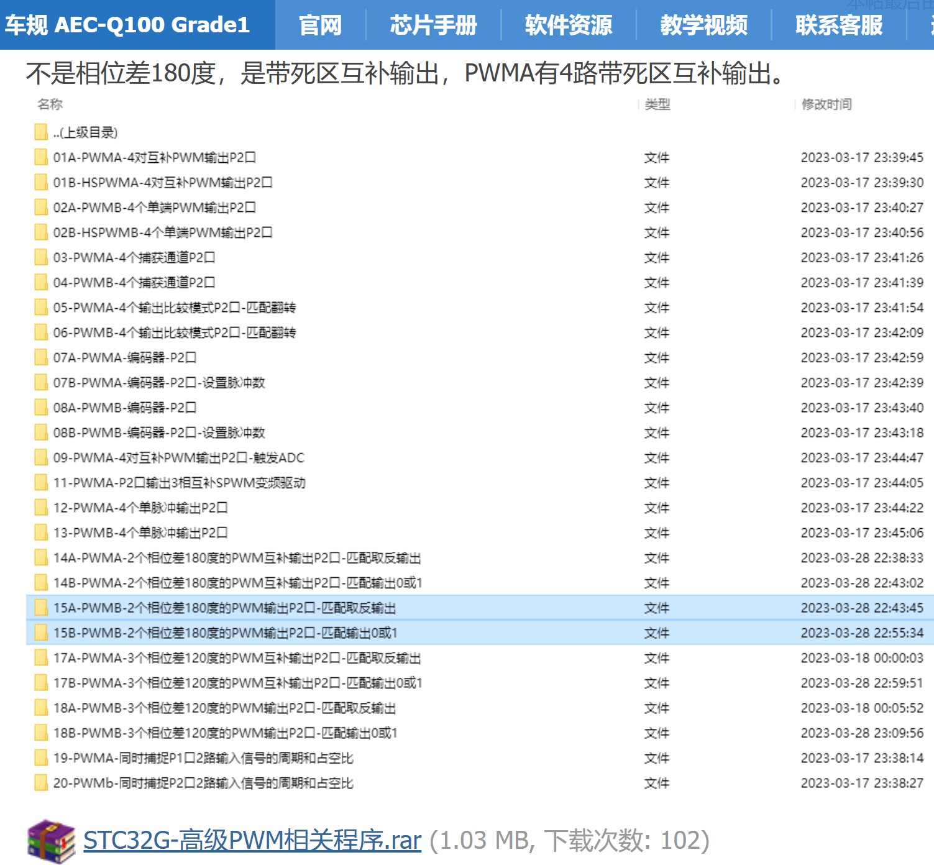Screen dimensions: 934x865
Task: Click the 修改时间 column header
Action: pyautogui.click(x=826, y=104)
